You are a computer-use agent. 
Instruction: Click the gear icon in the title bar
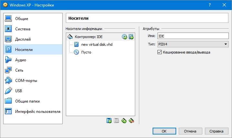5,5
